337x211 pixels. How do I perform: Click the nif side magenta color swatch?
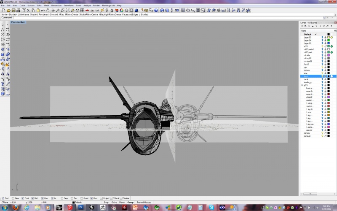point(329,55)
